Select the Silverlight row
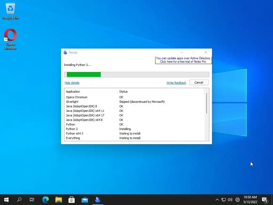This screenshot has height=205, width=273. 134,102
